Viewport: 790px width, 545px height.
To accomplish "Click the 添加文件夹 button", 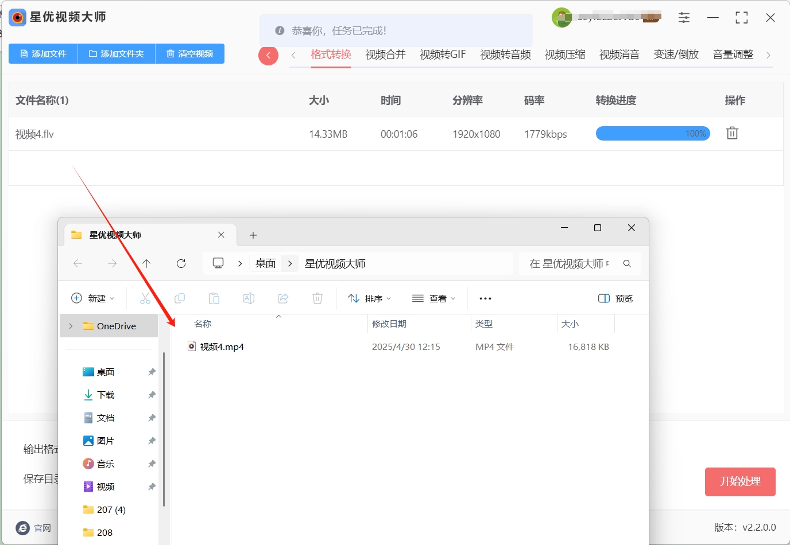I will coord(117,53).
